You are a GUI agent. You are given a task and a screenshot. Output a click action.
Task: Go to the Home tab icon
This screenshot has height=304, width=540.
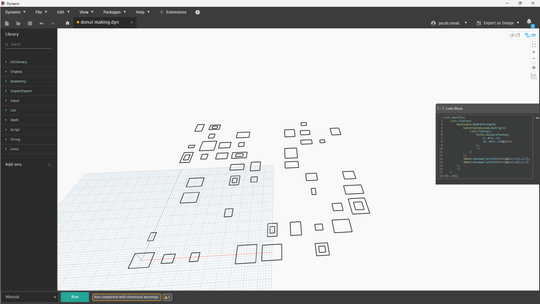pos(67,23)
